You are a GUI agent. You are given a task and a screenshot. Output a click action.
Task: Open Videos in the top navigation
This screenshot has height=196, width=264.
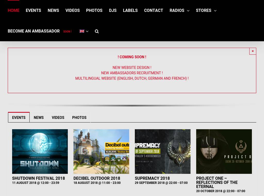coord(72,10)
